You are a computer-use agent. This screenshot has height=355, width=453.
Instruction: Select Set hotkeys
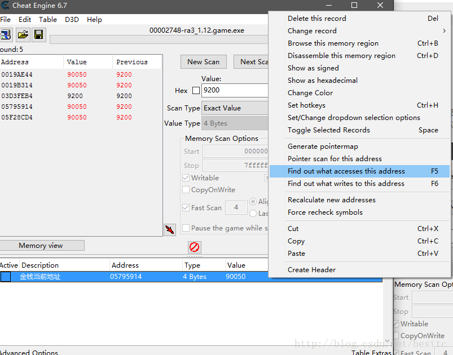coord(359,105)
